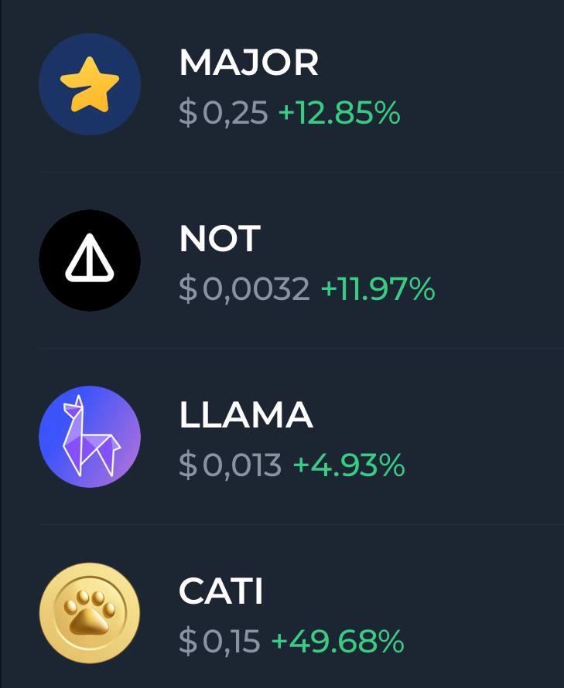Click CATI price $0,15
The image size is (564, 688).
(x=220, y=642)
